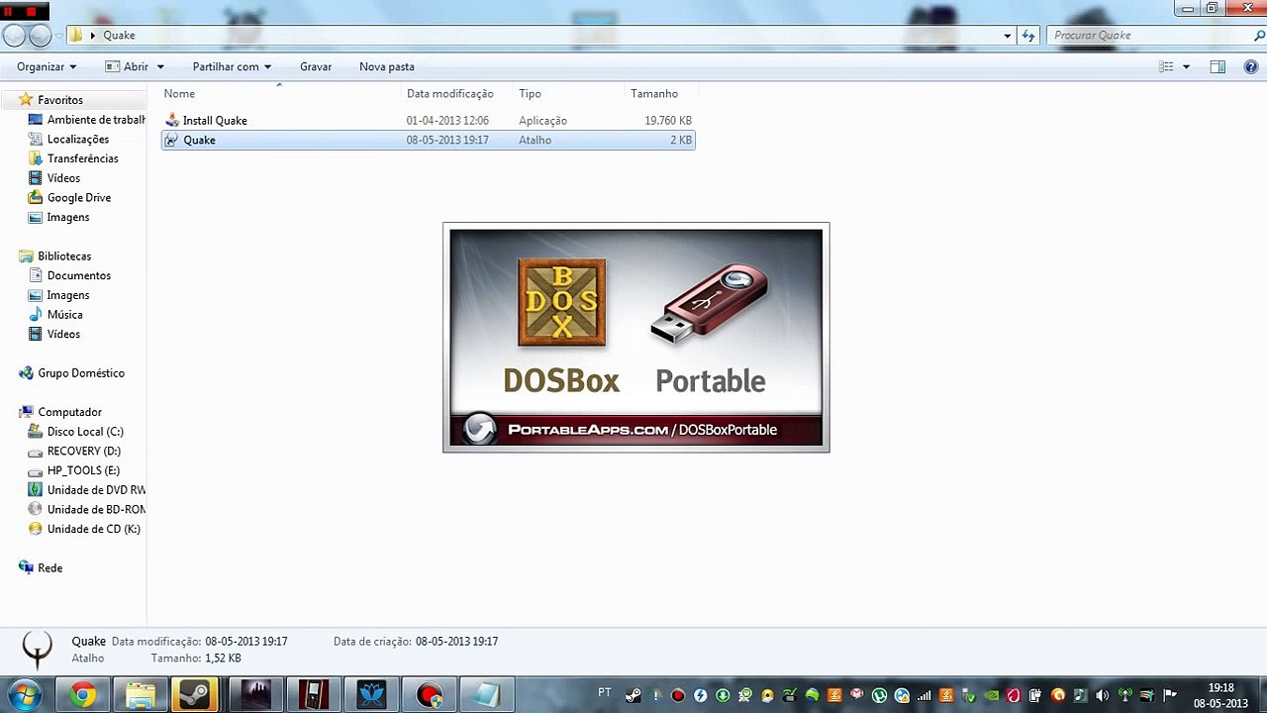Click the DOSBox Portable splash image
The width and height of the screenshot is (1267, 713).
635,338
